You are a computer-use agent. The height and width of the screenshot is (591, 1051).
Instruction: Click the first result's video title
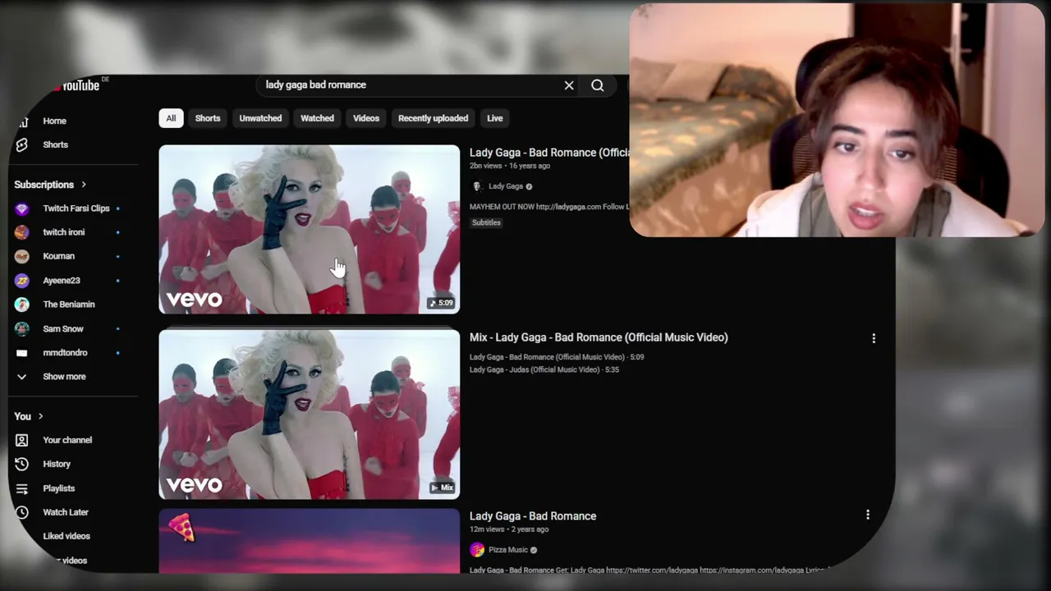pyautogui.click(x=549, y=153)
